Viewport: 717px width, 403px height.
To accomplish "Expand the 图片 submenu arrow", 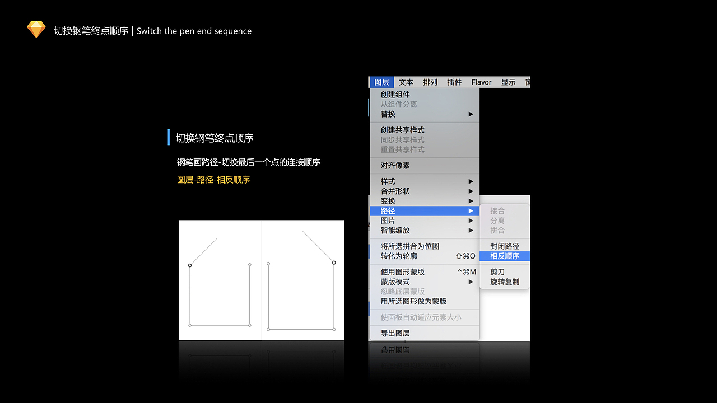I will (471, 221).
